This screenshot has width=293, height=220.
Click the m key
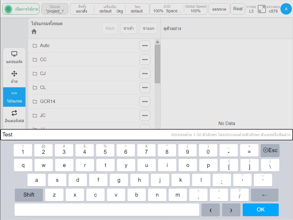pyautogui.click(x=178, y=195)
